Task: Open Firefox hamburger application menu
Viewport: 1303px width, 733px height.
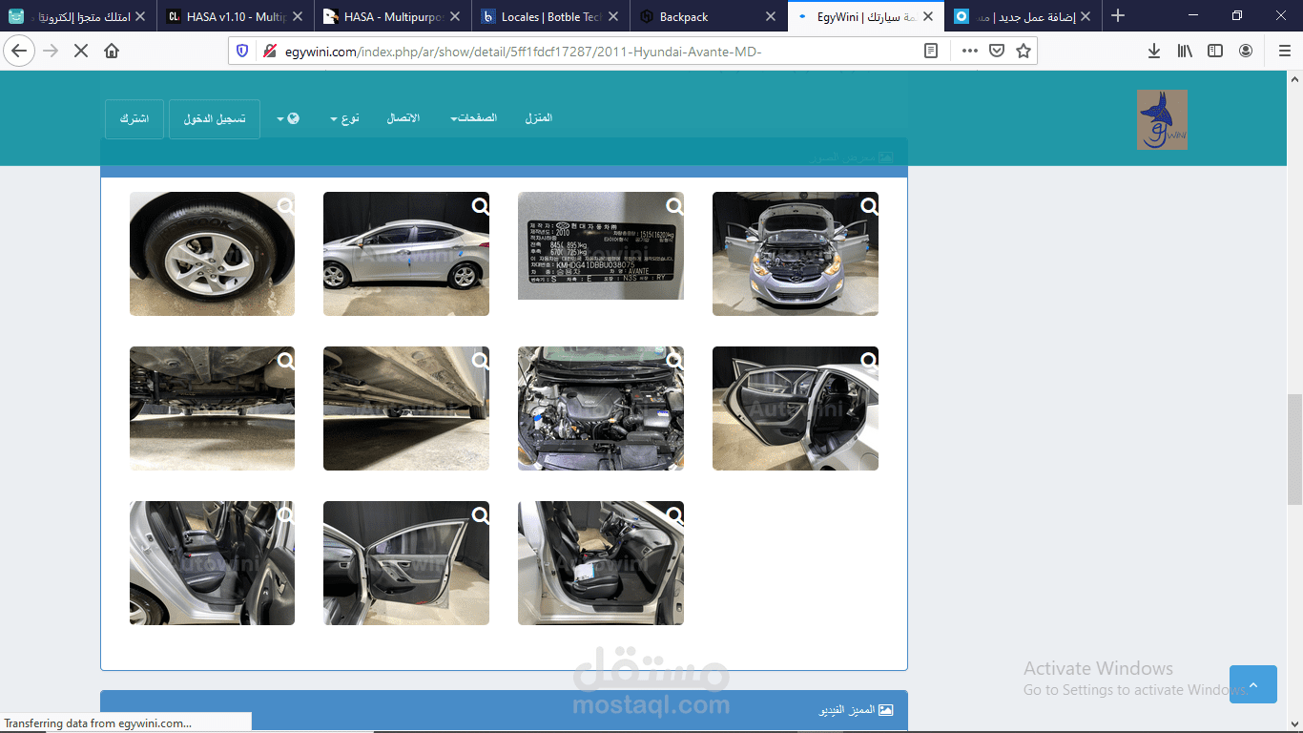Action: pos(1283,51)
